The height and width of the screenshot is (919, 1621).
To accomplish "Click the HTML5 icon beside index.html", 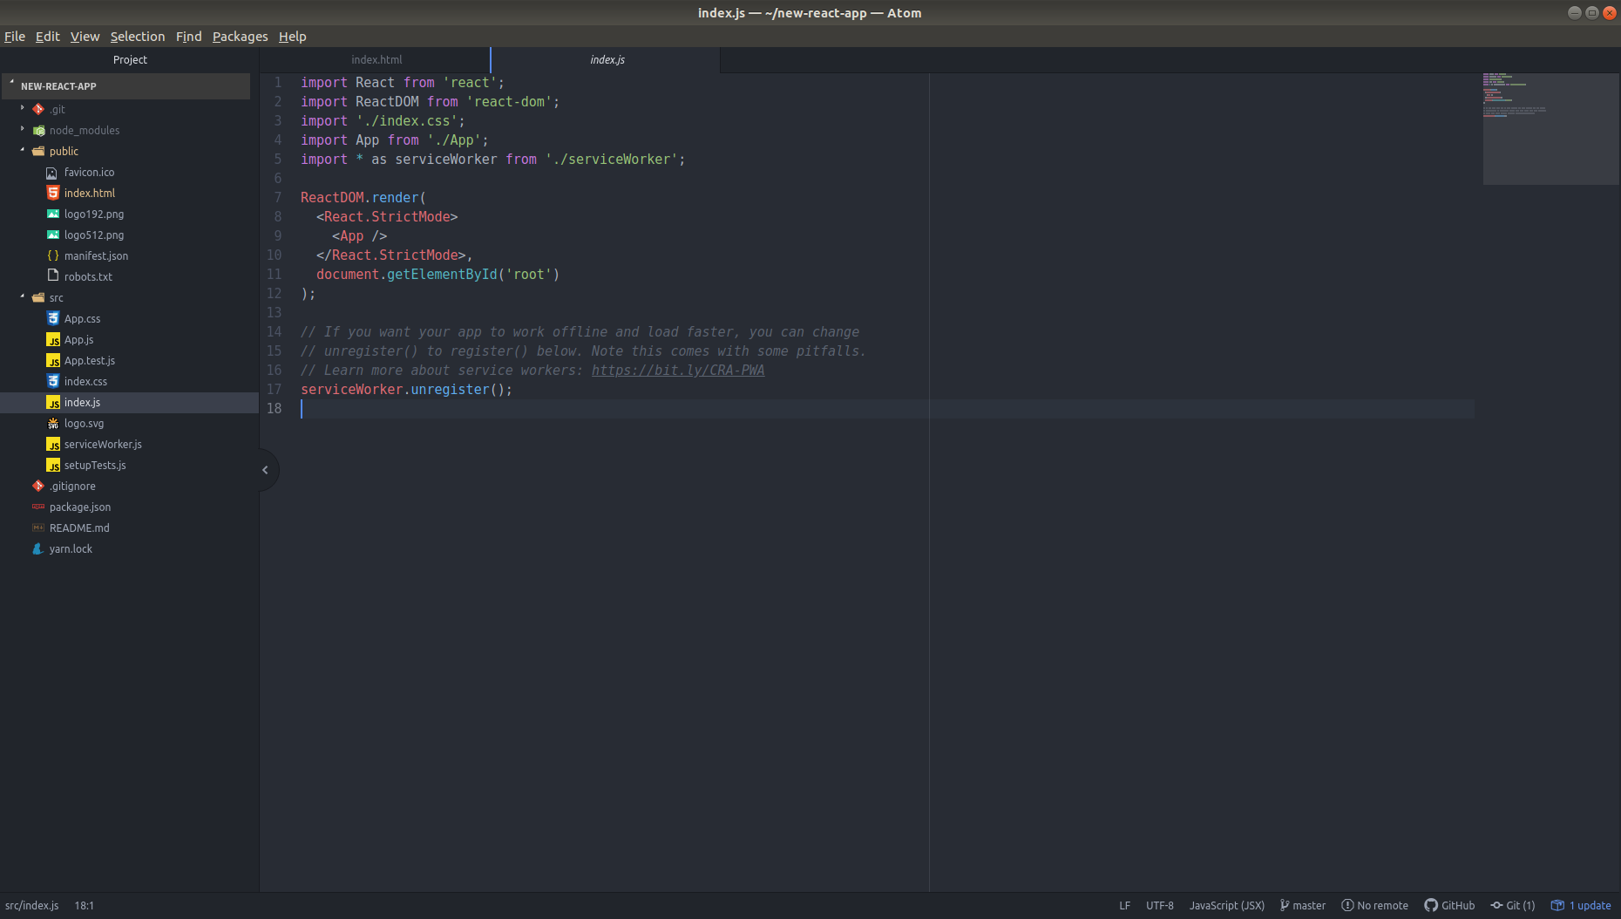I will point(53,193).
